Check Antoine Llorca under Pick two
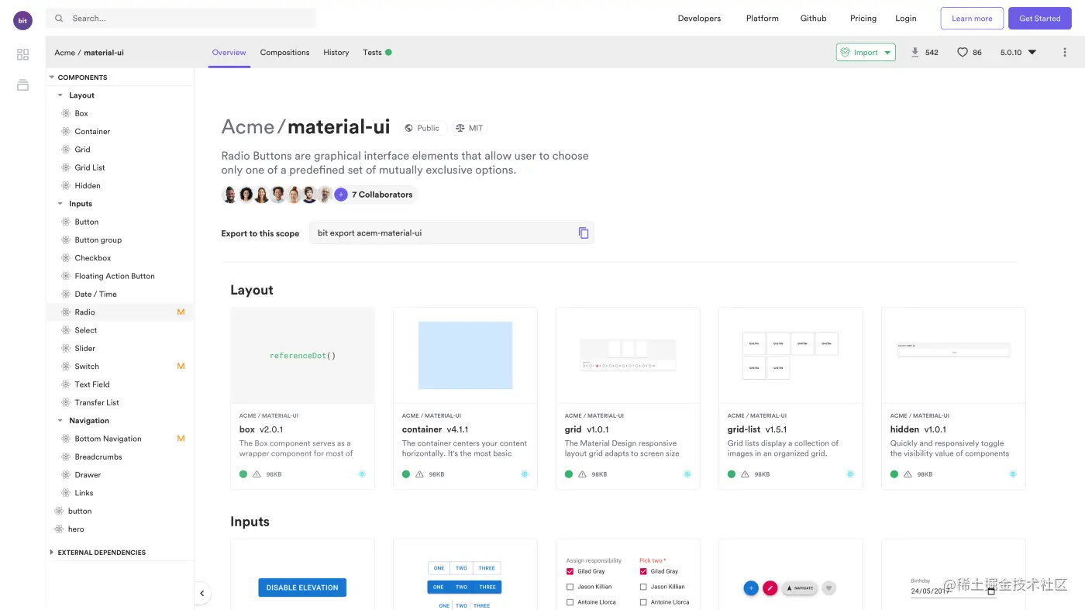Screen dimensions: 1085x610 (643, 602)
